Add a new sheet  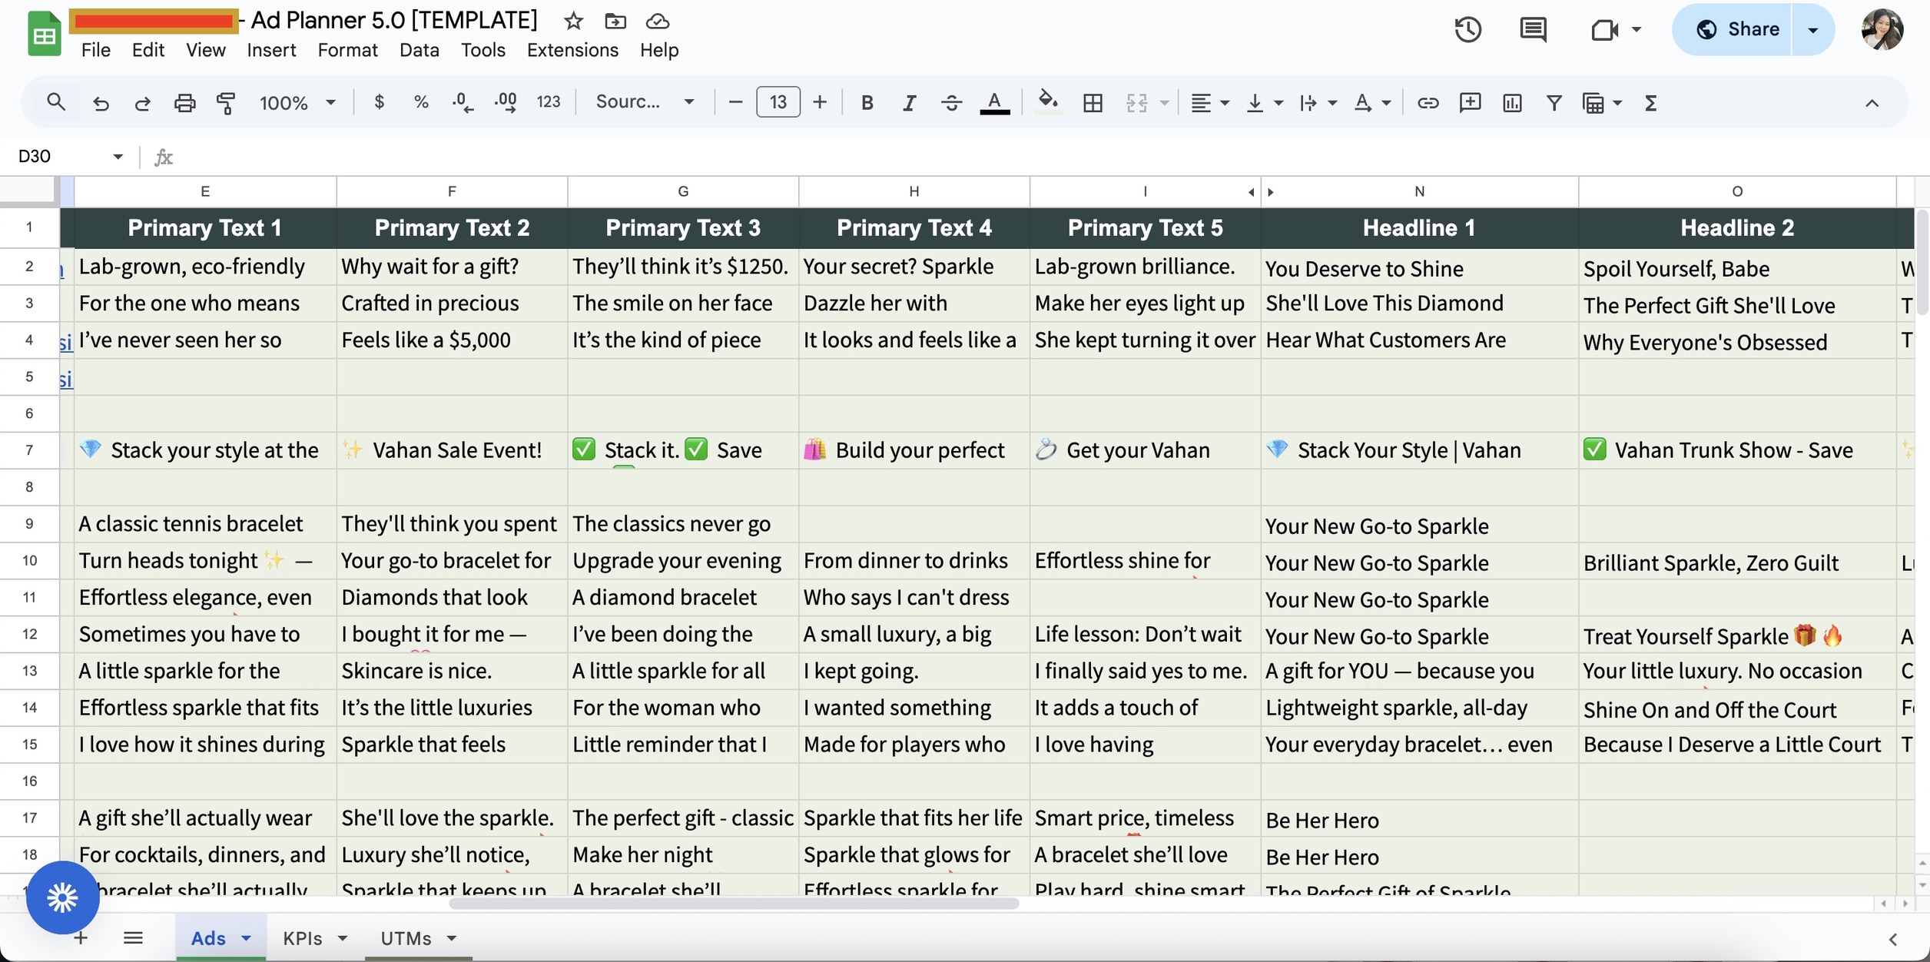click(x=81, y=937)
